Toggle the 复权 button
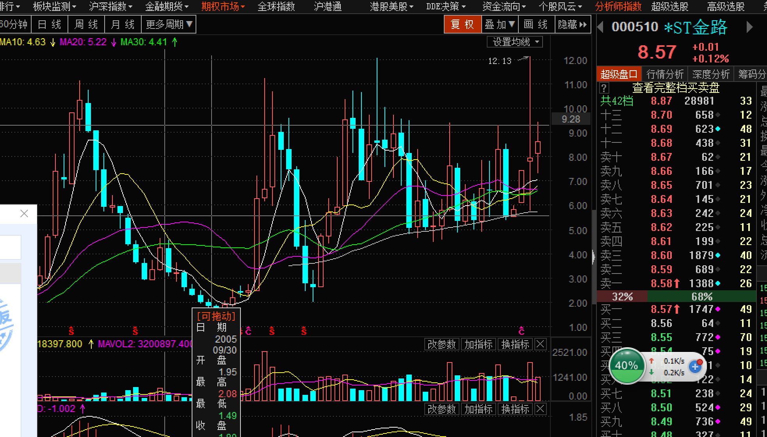The width and height of the screenshot is (767, 437). point(463,25)
